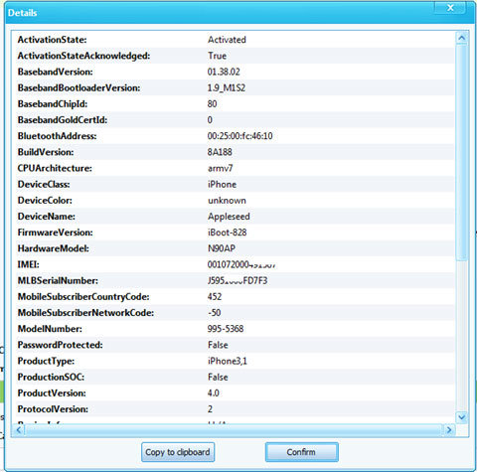This screenshot has height=472, width=477.
Task: Select the ActivationState row
Action: tap(236, 40)
